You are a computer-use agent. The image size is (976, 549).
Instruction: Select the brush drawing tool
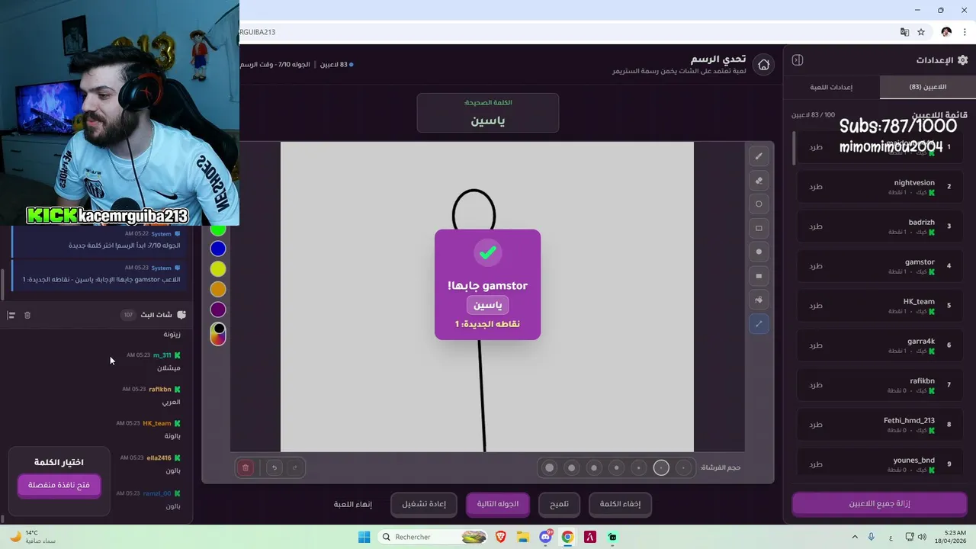coord(759,156)
